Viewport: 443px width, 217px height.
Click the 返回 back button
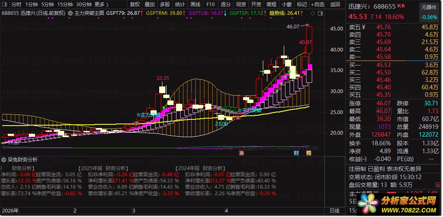click(335, 5)
